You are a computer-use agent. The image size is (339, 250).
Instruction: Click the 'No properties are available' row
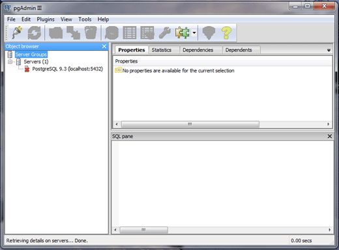[x=222, y=70]
